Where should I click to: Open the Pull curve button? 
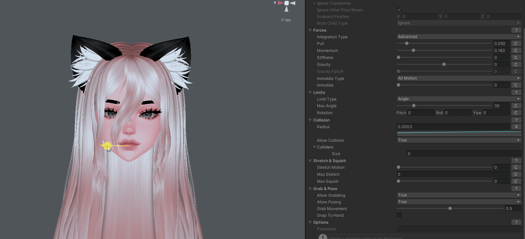click(516, 44)
